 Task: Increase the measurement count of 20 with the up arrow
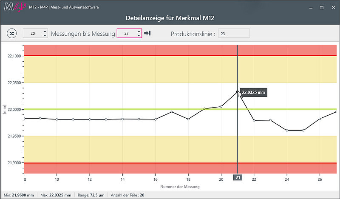click(x=45, y=31)
